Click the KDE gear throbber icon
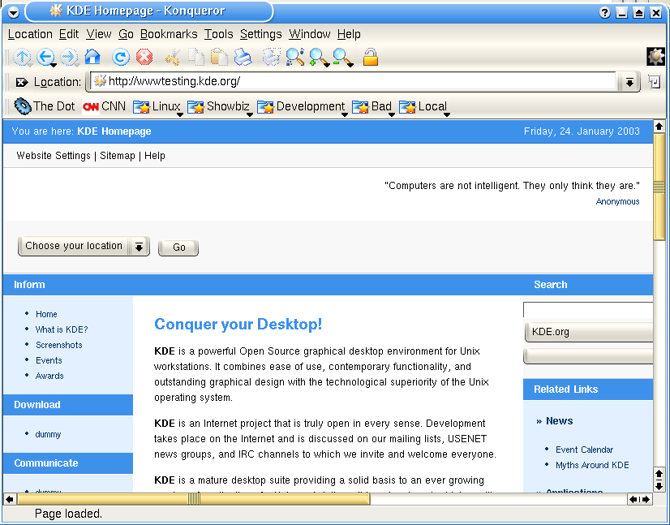The image size is (670, 525). pos(656,57)
